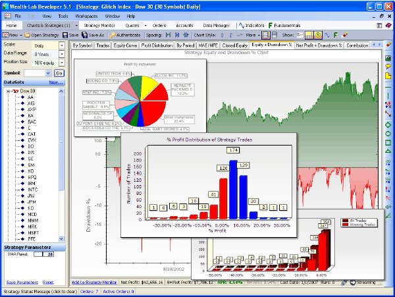Click the Reset parameters link
Viewport: 395px width, 297px height.
click(48, 283)
